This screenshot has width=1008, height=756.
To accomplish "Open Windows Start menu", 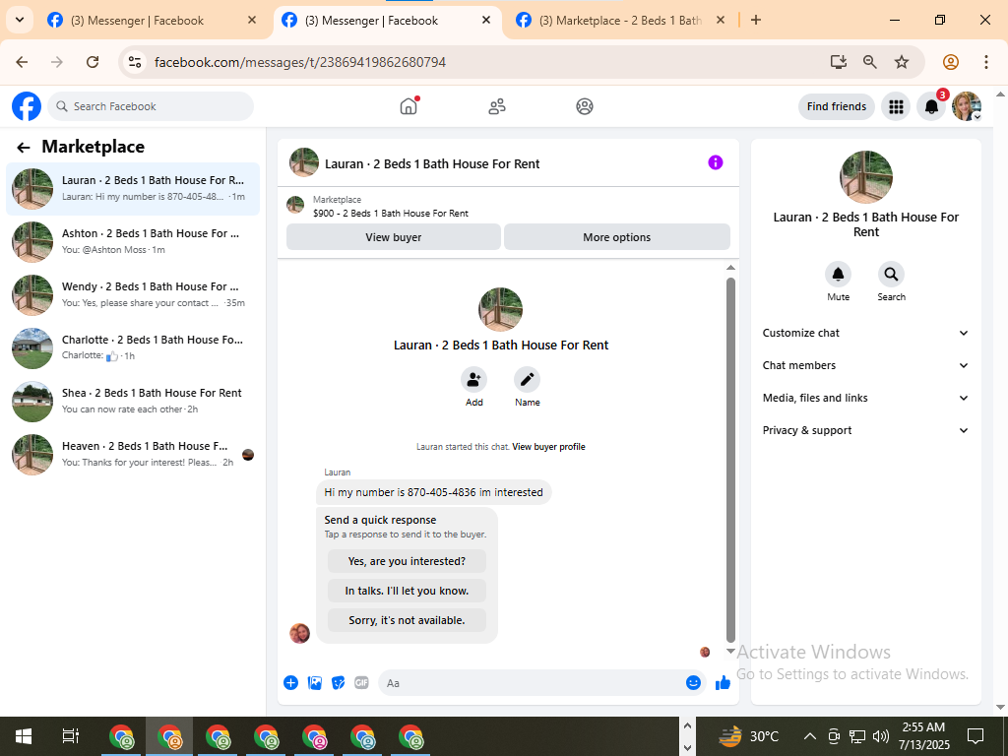I will coord(24,736).
